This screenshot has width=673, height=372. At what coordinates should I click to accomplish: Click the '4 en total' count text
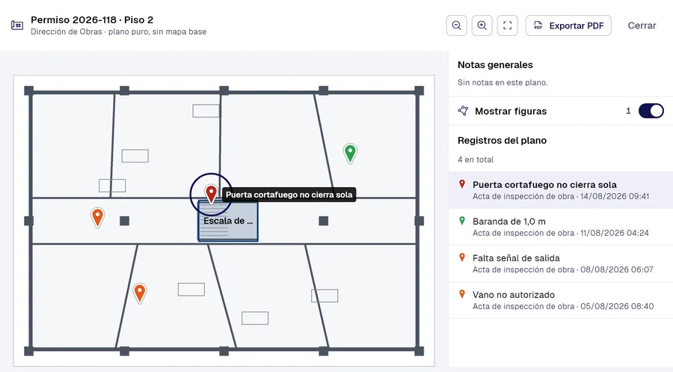point(475,159)
